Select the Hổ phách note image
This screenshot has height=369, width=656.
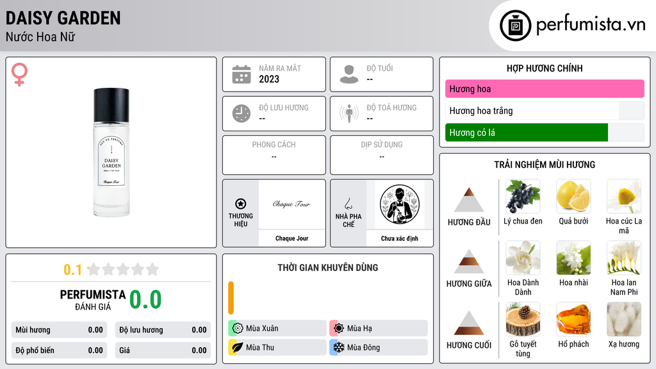pyautogui.click(x=573, y=319)
